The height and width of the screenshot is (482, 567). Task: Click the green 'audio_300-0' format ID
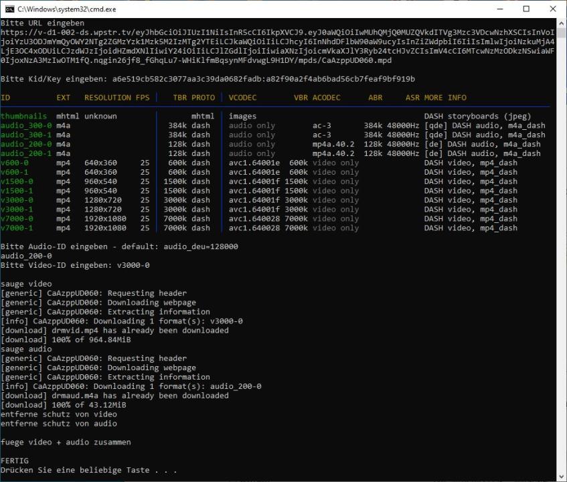[x=26, y=125]
